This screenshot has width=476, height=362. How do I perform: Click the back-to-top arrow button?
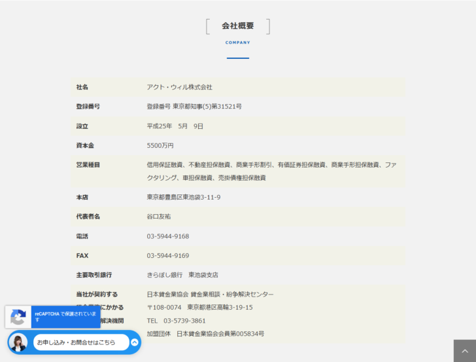(465, 351)
